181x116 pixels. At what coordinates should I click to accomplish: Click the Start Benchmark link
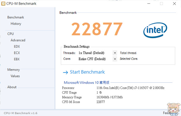(87, 72)
